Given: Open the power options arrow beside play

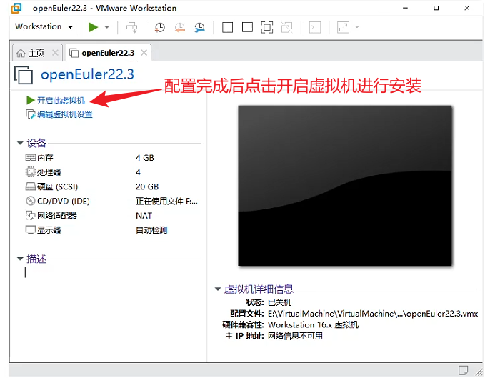Looking at the screenshot, I should (107, 27).
